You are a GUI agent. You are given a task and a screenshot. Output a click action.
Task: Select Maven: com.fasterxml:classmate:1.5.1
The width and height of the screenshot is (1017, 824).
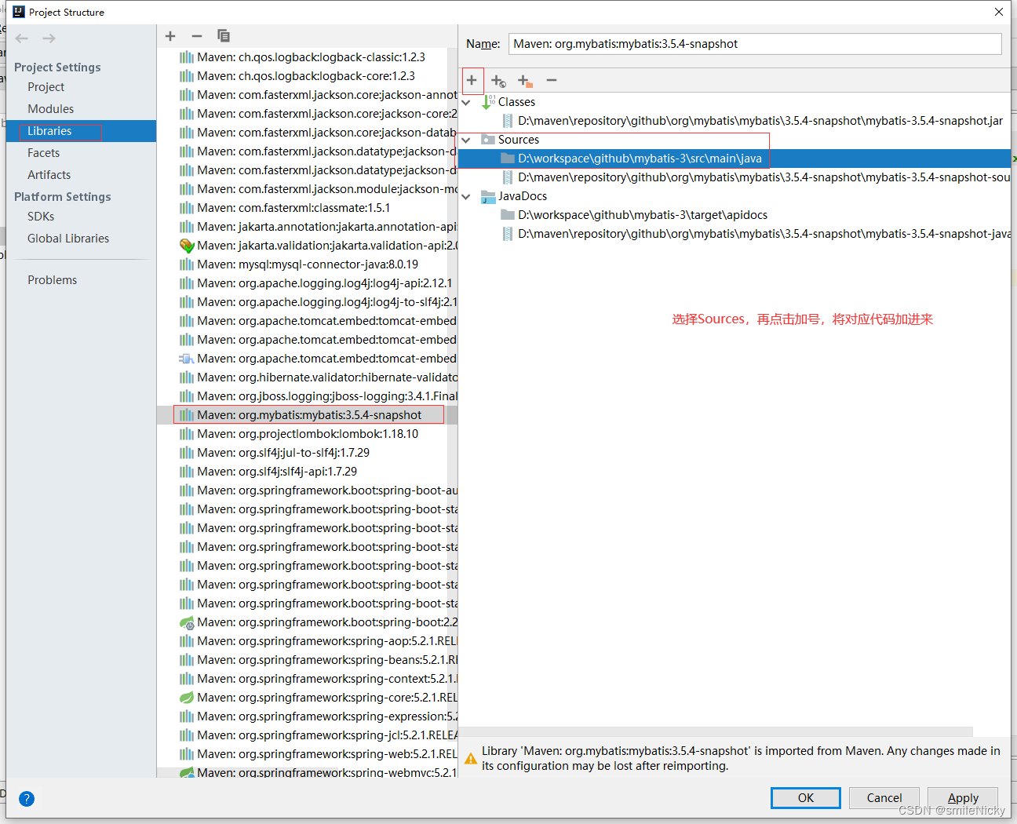pos(293,208)
